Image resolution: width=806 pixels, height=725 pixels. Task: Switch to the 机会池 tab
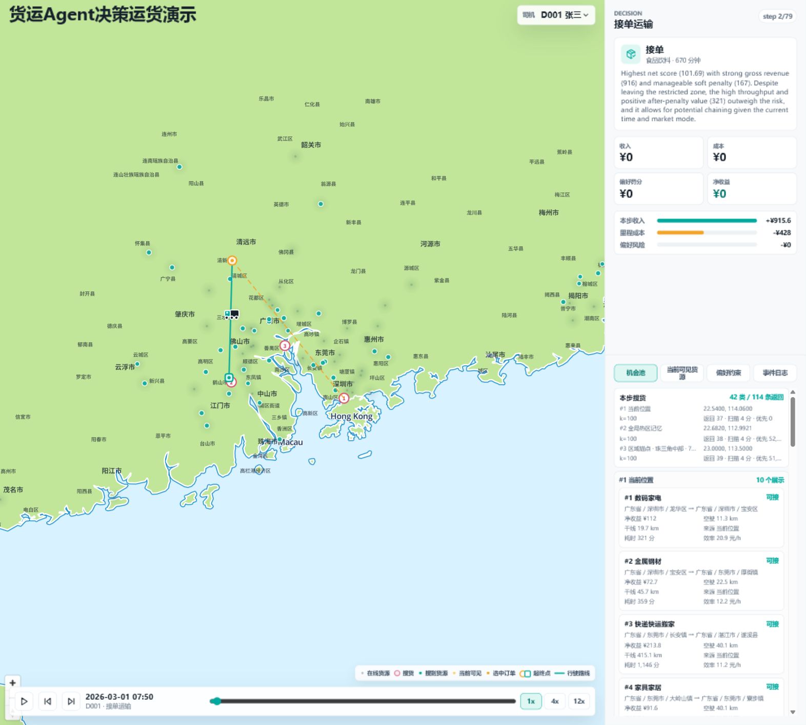click(x=636, y=373)
